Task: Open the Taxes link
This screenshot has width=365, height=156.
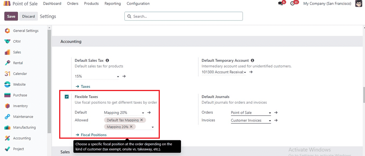Action: [85, 86]
